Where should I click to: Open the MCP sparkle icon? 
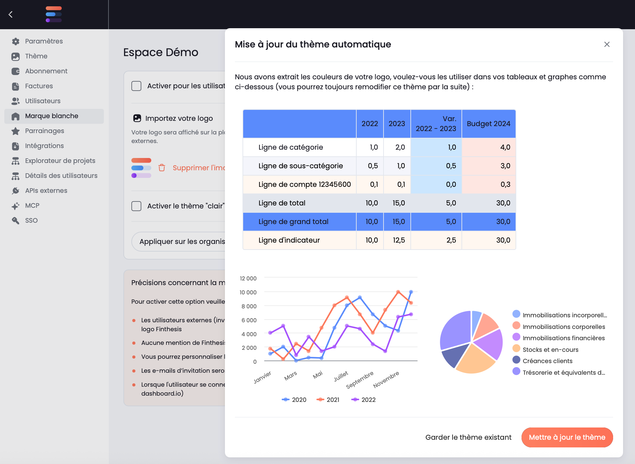tap(15, 205)
